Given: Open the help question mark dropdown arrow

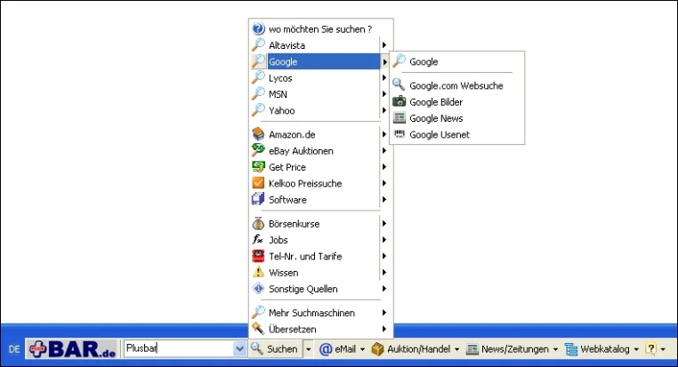Looking at the screenshot, I should (x=663, y=349).
